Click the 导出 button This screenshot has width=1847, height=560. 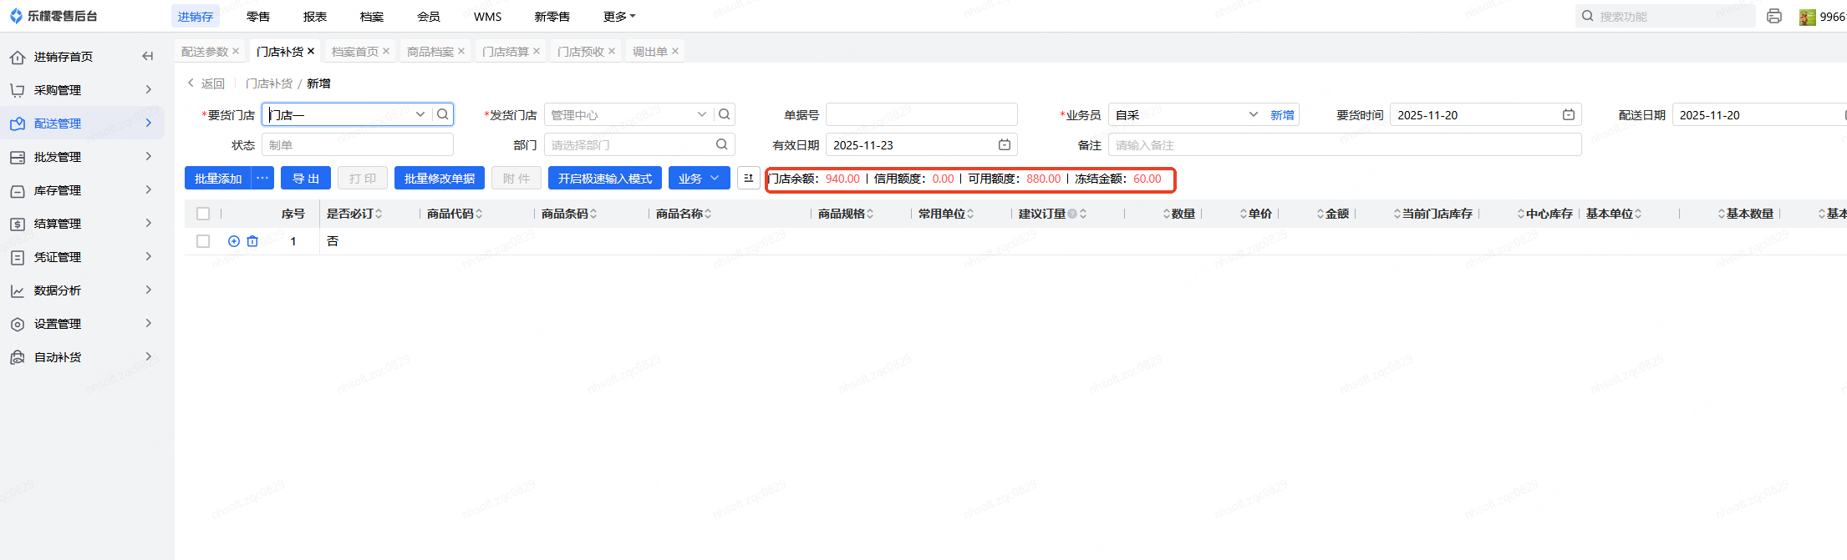coord(306,178)
